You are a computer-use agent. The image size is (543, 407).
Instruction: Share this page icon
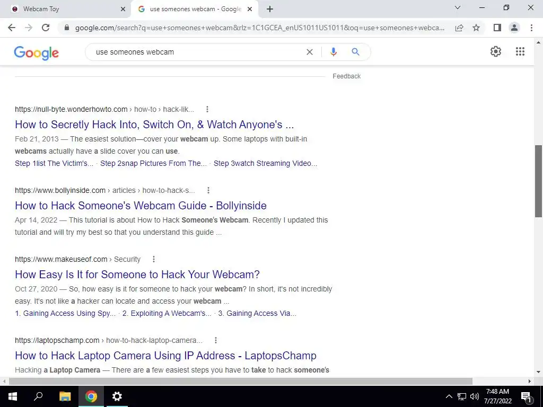[459, 28]
